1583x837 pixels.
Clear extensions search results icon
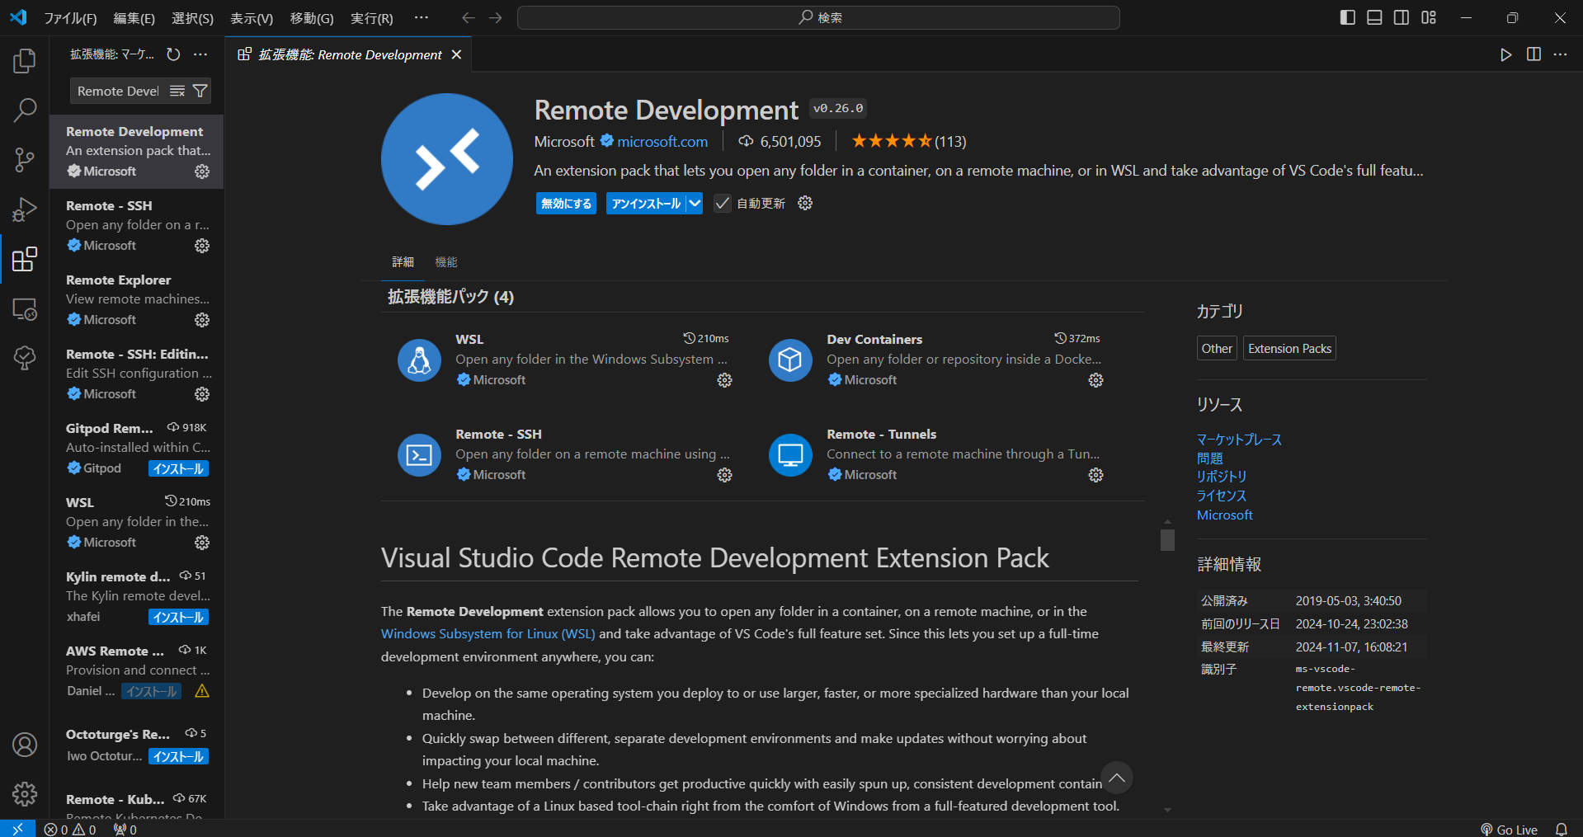click(177, 91)
